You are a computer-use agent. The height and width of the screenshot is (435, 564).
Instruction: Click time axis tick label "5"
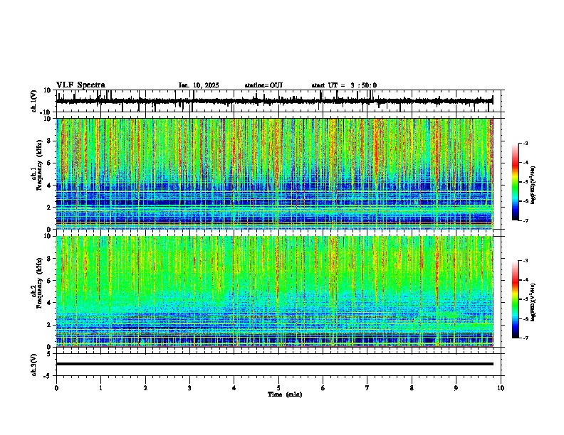[x=278, y=388]
